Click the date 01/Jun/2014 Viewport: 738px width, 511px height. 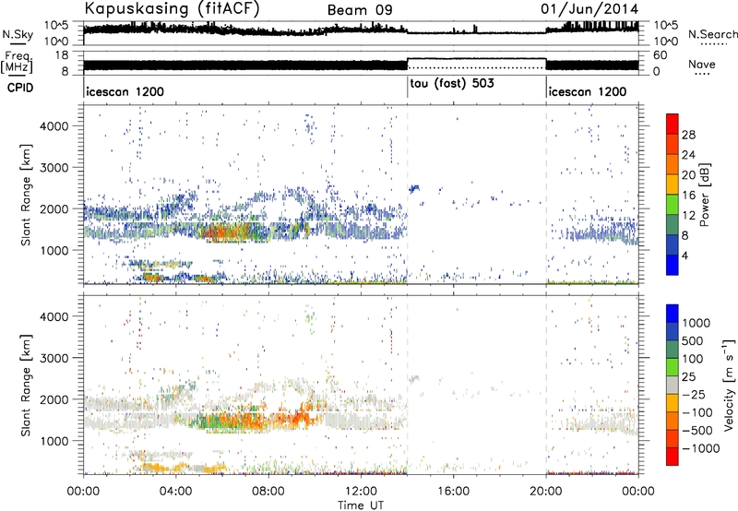coord(589,9)
